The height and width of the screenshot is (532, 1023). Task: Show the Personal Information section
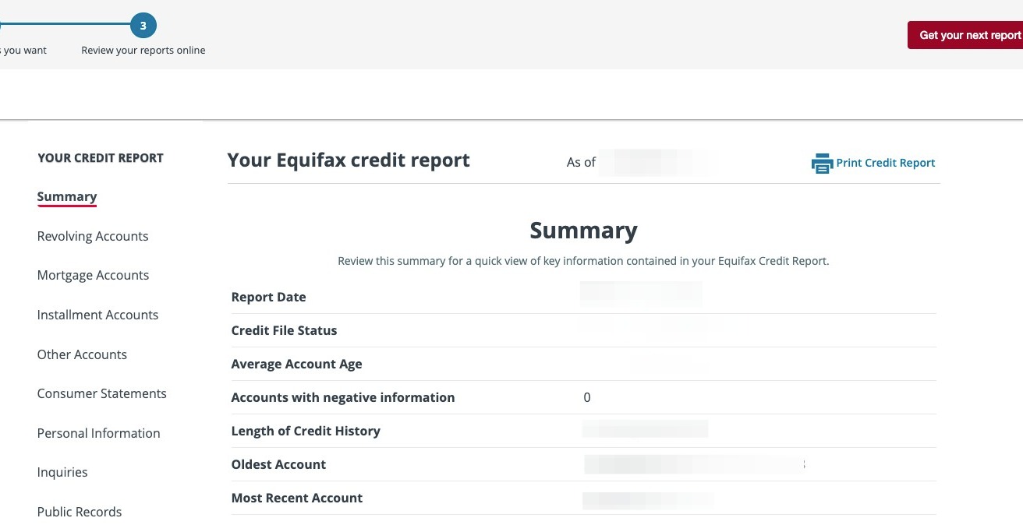(x=98, y=434)
